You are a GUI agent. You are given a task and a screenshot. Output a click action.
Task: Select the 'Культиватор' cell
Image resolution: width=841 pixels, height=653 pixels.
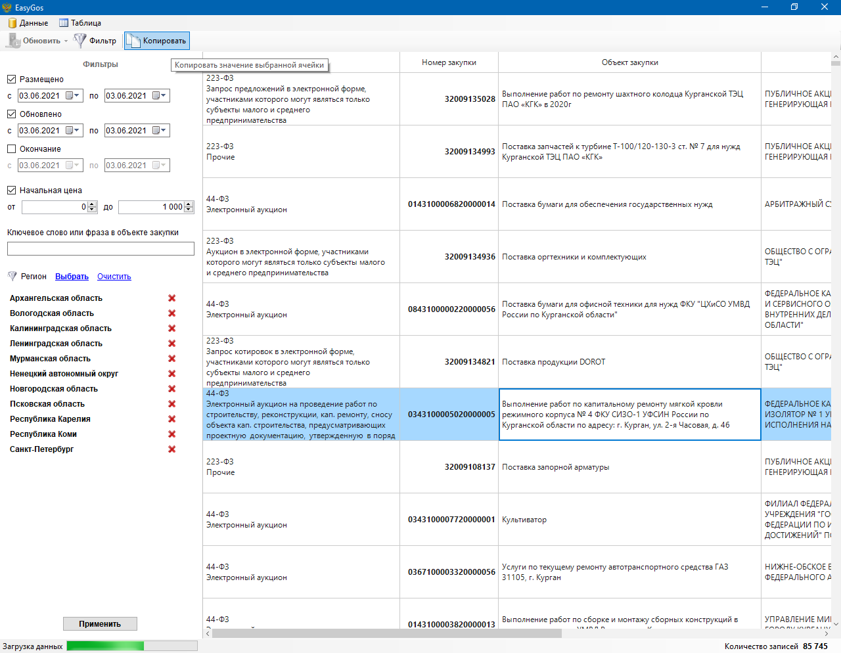pos(629,520)
